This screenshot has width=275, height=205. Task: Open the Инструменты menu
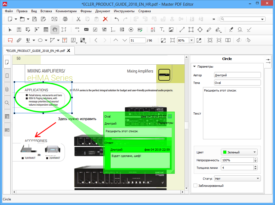point(124,11)
